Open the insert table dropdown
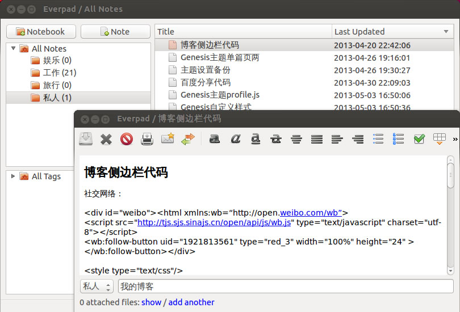 439,138
